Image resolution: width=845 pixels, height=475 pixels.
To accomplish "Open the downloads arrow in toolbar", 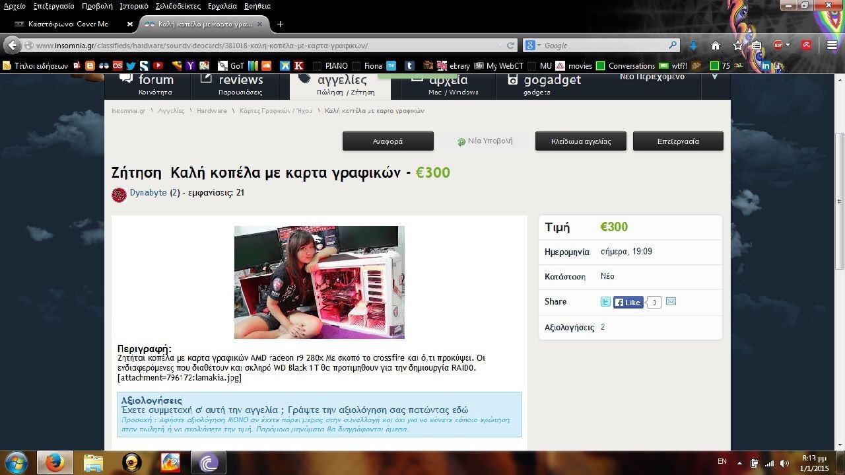I will pos(693,46).
